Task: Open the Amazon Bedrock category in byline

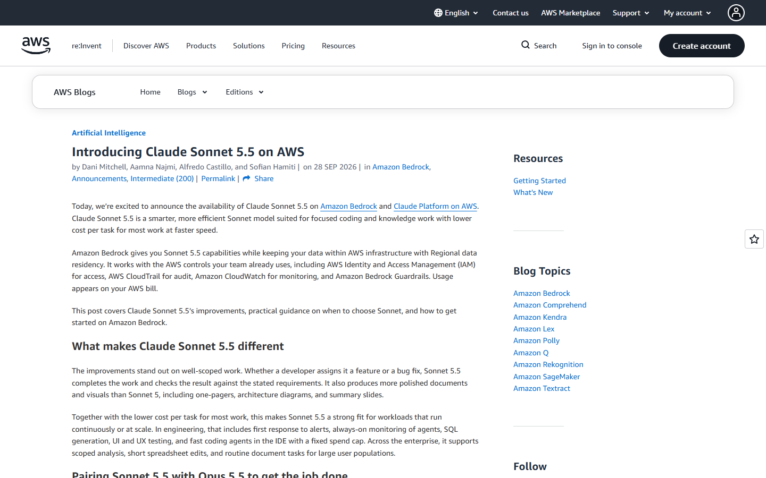Action: 401,167
